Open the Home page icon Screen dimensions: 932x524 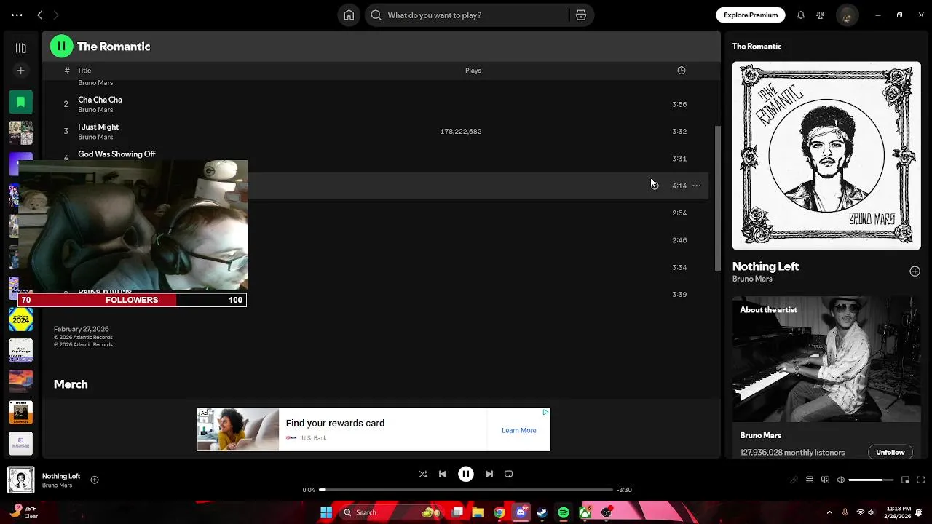[x=349, y=15]
